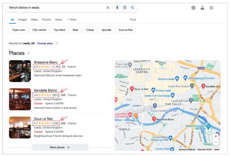Click Keyboard shortcuts on the map
This screenshot has width=230, height=156.
187,149
